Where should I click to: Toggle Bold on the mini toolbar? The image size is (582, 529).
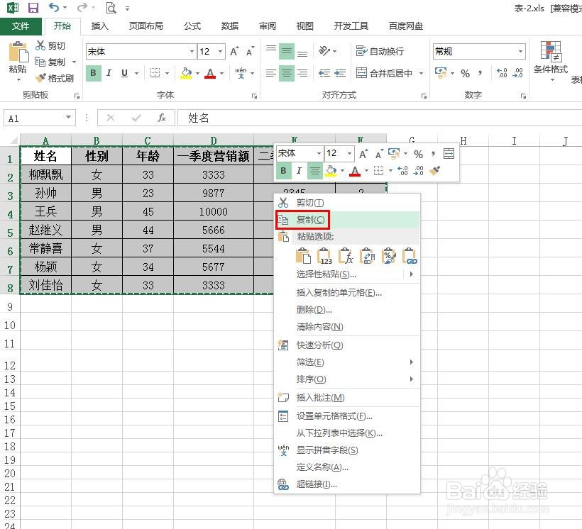[x=284, y=170]
